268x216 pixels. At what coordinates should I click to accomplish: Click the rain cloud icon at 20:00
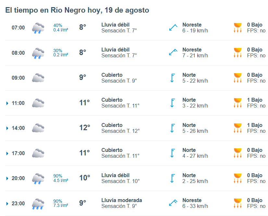(x=38, y=179)
